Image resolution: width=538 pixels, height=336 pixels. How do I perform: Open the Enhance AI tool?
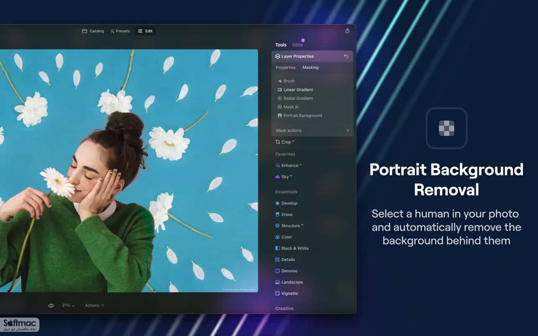[288, 165]
